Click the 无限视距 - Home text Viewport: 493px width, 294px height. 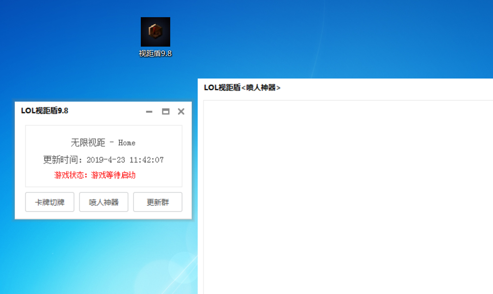click(x=103, y=142)
